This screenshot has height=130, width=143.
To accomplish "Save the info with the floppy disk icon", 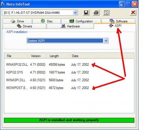I will (86, 12).
